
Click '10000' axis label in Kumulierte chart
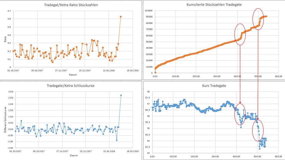tap(149, 67)
